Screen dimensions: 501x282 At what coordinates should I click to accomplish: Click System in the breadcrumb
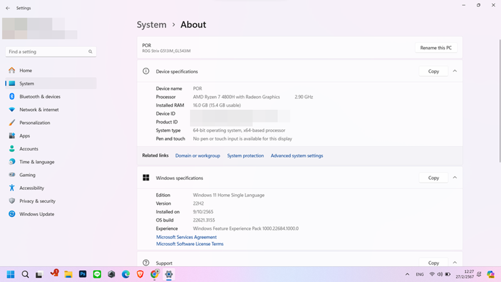point(152,25)
